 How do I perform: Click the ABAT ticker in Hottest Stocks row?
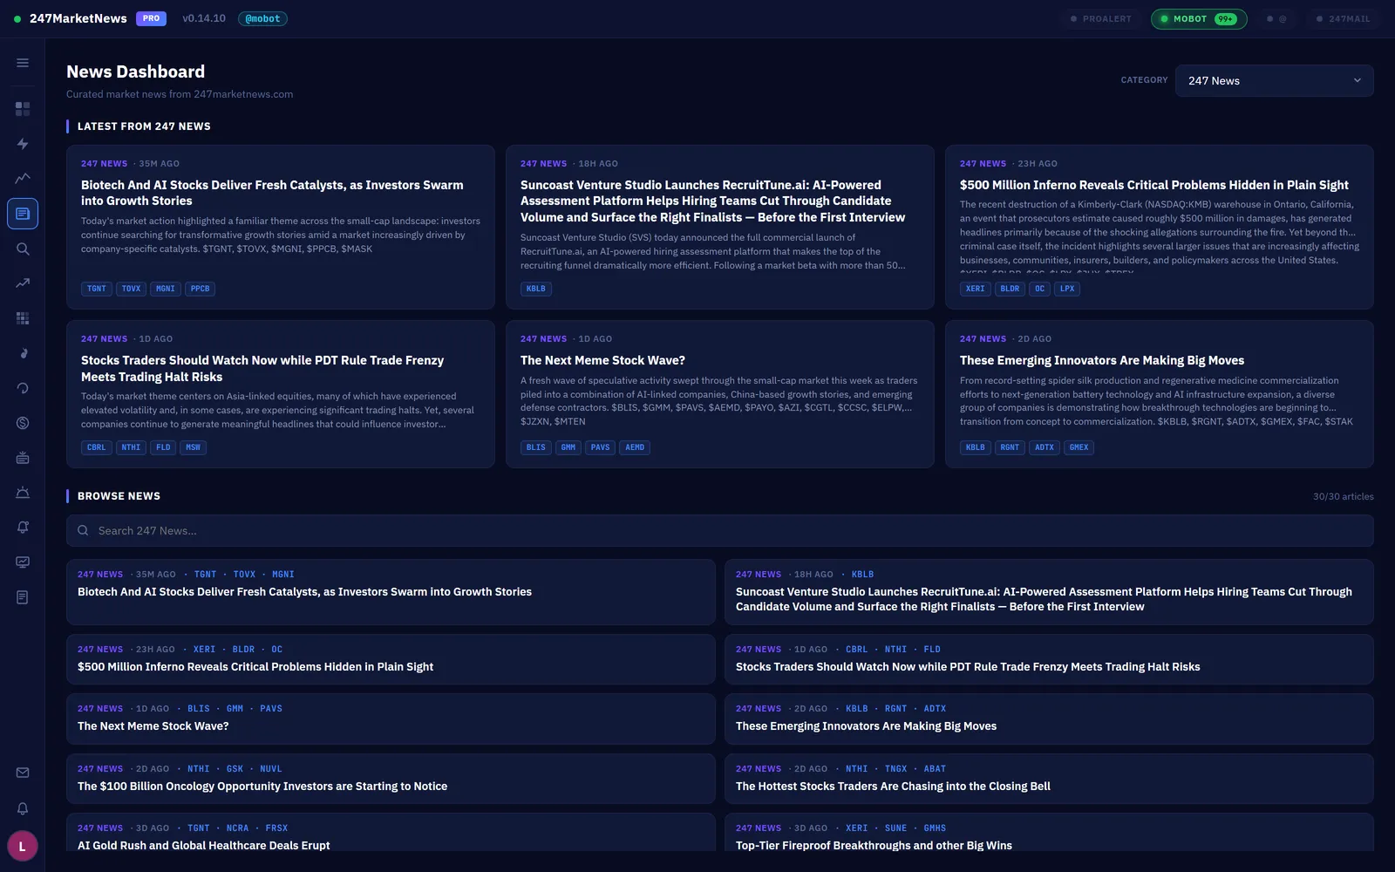tap(935, 769)
